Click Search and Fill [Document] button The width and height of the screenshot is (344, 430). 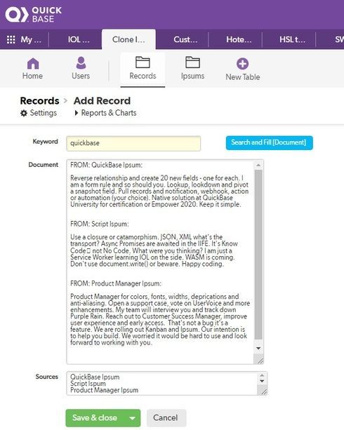coord(270,142)
